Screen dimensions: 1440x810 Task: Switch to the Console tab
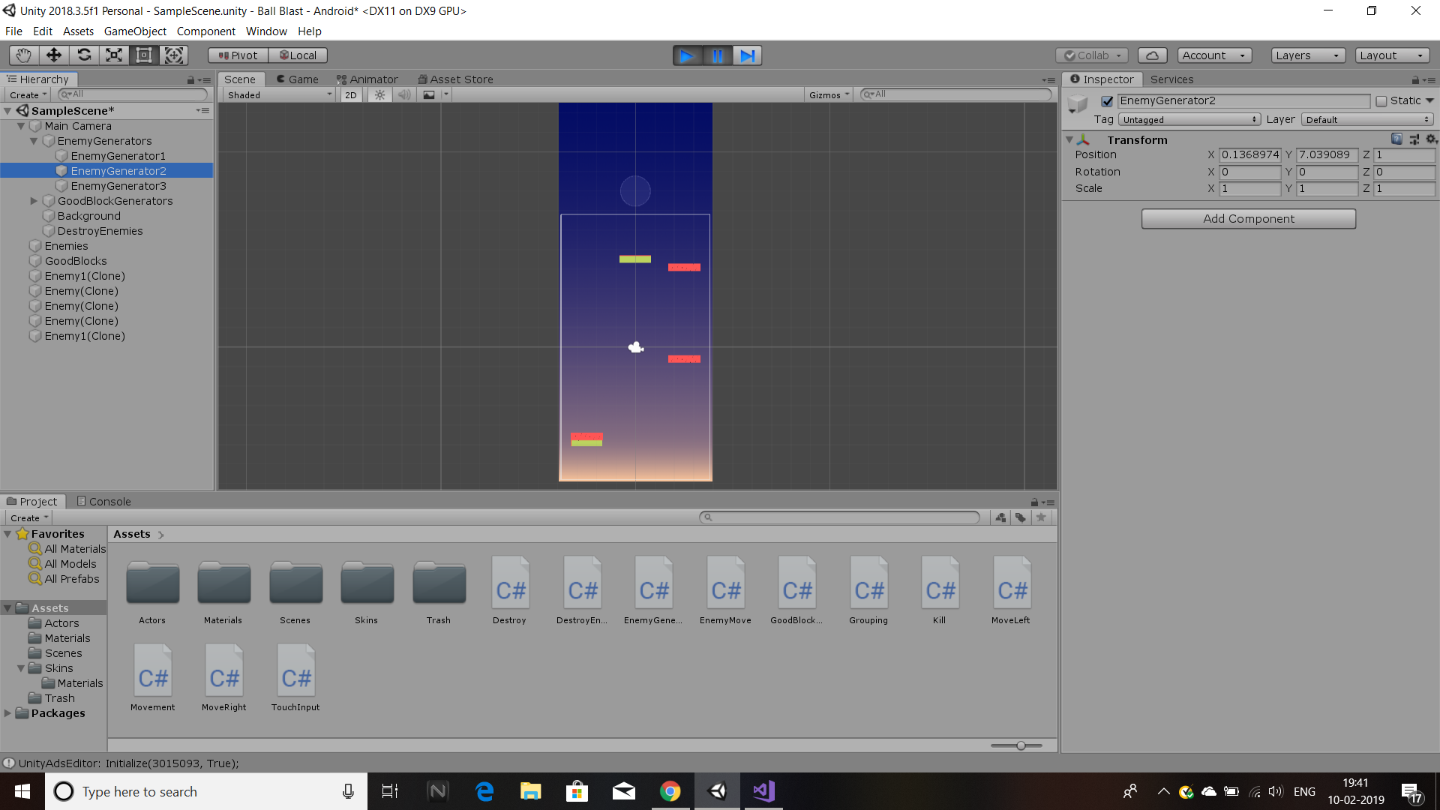tap(103, 502)
